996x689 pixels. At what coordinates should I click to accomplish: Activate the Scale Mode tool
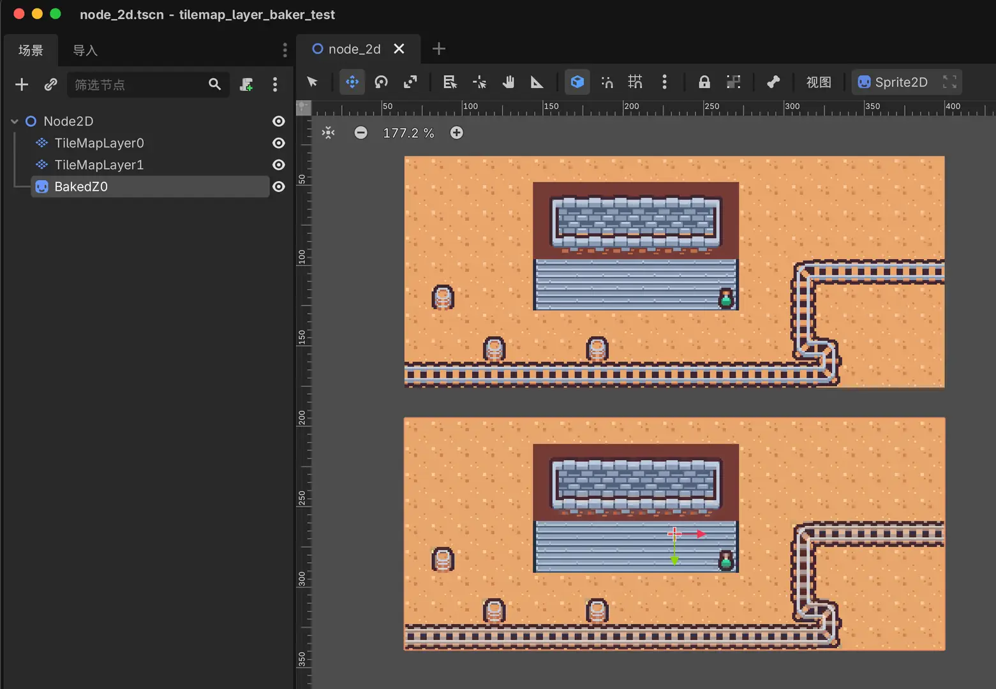point(410,82)
